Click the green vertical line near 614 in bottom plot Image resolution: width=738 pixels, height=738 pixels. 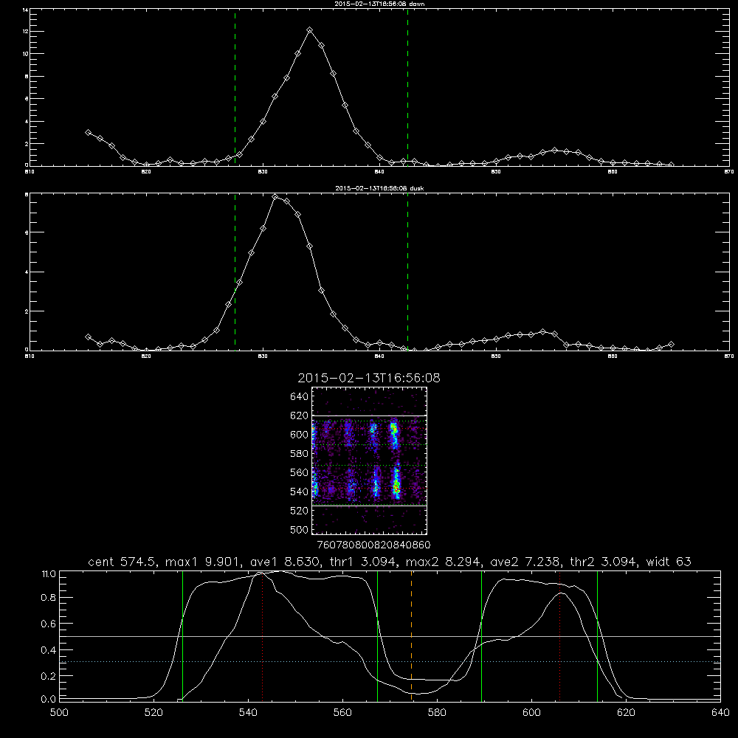(x=597, y=635)
